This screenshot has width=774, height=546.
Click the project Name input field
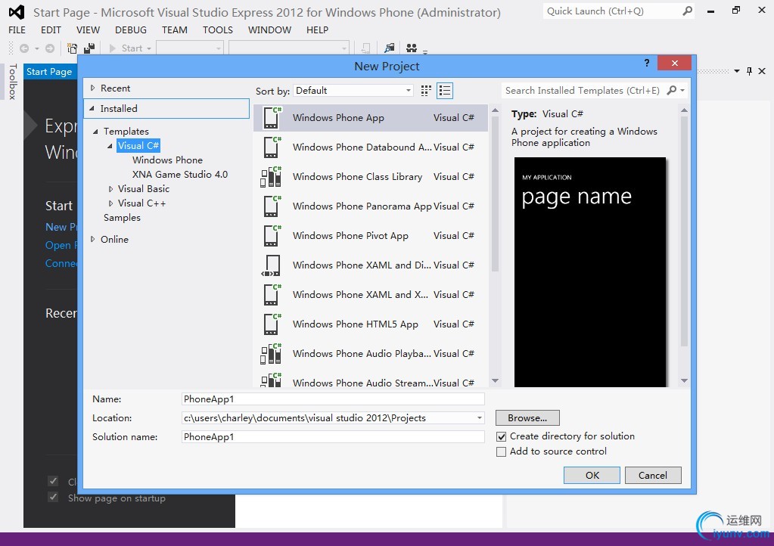coord(333,399)
